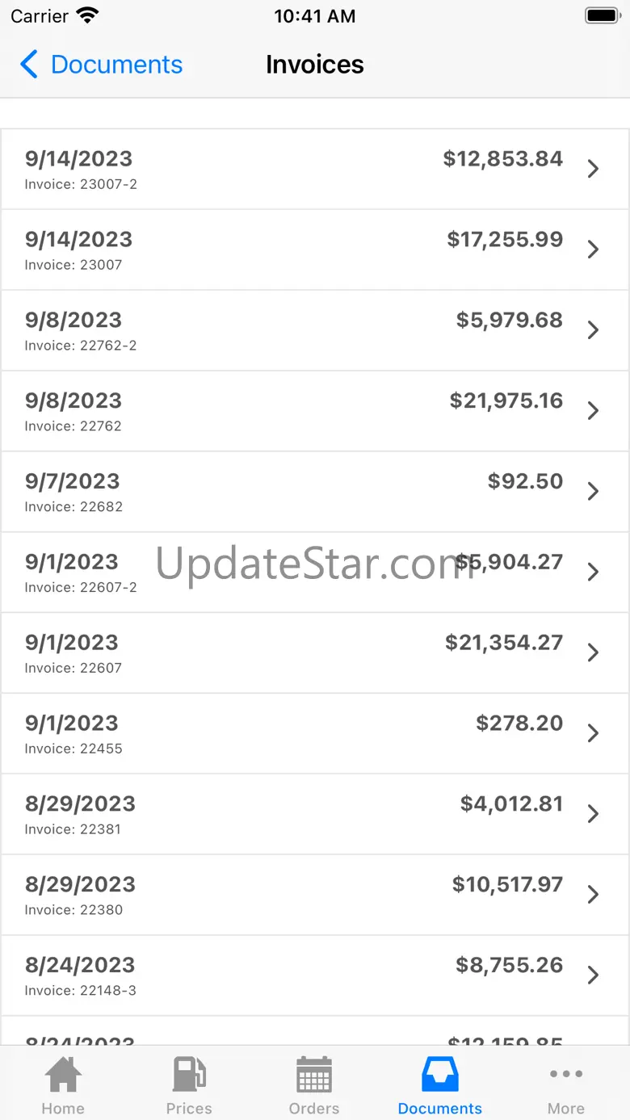630x1120 pixels.
Task: Select invoice 22607-2 dated 9/1/2023
Action: pos(315,573)
